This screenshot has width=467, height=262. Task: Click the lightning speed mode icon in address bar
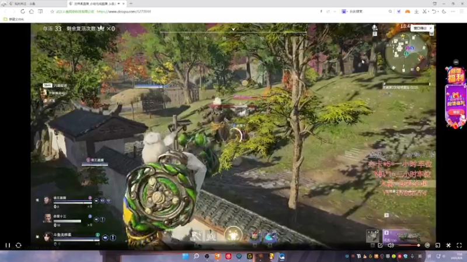tap(321, 12)
